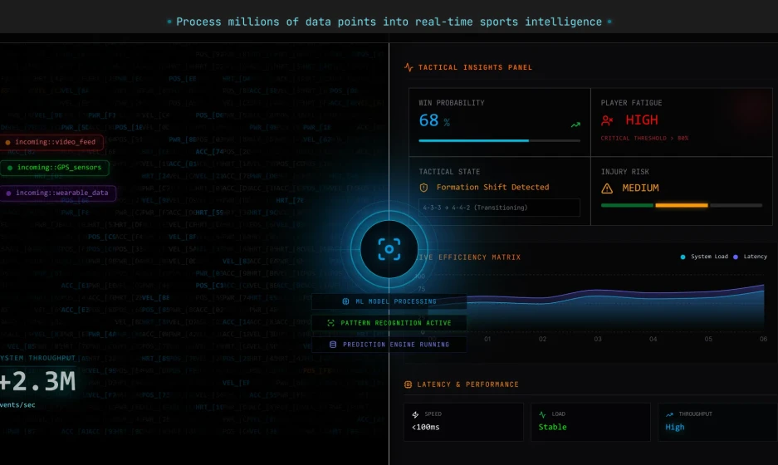Screen dimensions: 778x465
Task: Click the 'LATENCY & PERFORMANCE' heading
Action: coord(468,384)
